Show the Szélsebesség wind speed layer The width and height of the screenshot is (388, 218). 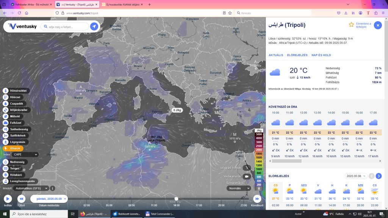[6, 129]
